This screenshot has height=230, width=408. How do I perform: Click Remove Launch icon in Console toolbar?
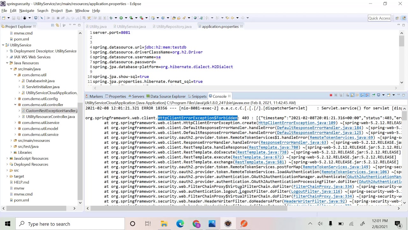click(x=336, y=95)
